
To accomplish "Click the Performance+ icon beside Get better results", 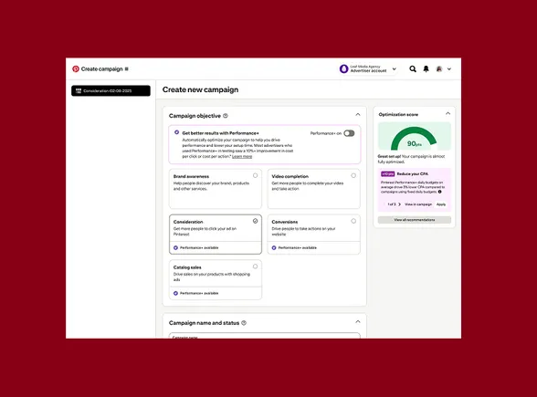I will [x=177, y=132].
